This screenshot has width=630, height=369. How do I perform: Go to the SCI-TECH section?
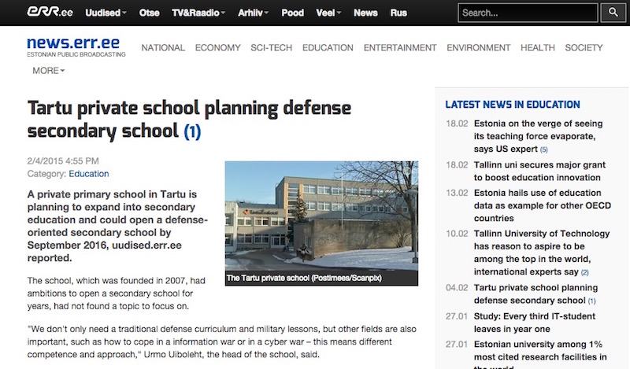pyautogui.click(x=271, y=48)
